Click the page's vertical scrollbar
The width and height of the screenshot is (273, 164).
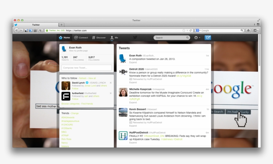[259, 50]
